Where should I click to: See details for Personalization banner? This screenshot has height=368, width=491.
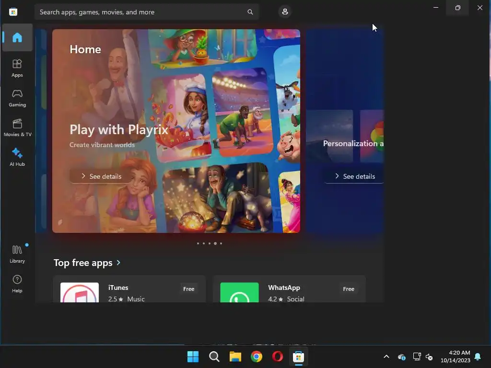pos(354,176)
